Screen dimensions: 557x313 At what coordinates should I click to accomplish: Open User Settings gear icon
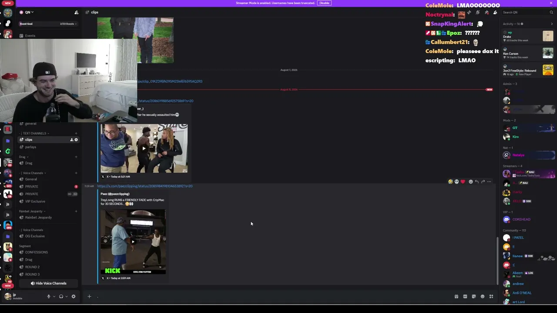(74, 296)
